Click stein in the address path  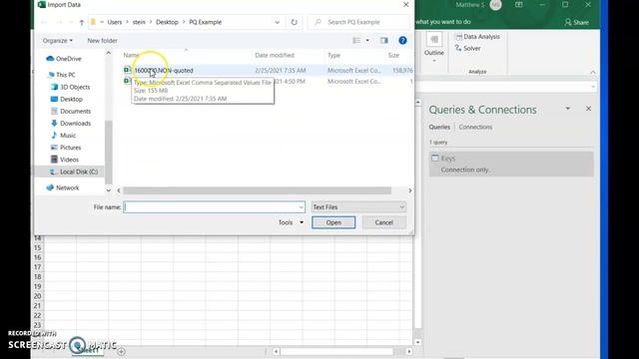[x=139, y=22]
